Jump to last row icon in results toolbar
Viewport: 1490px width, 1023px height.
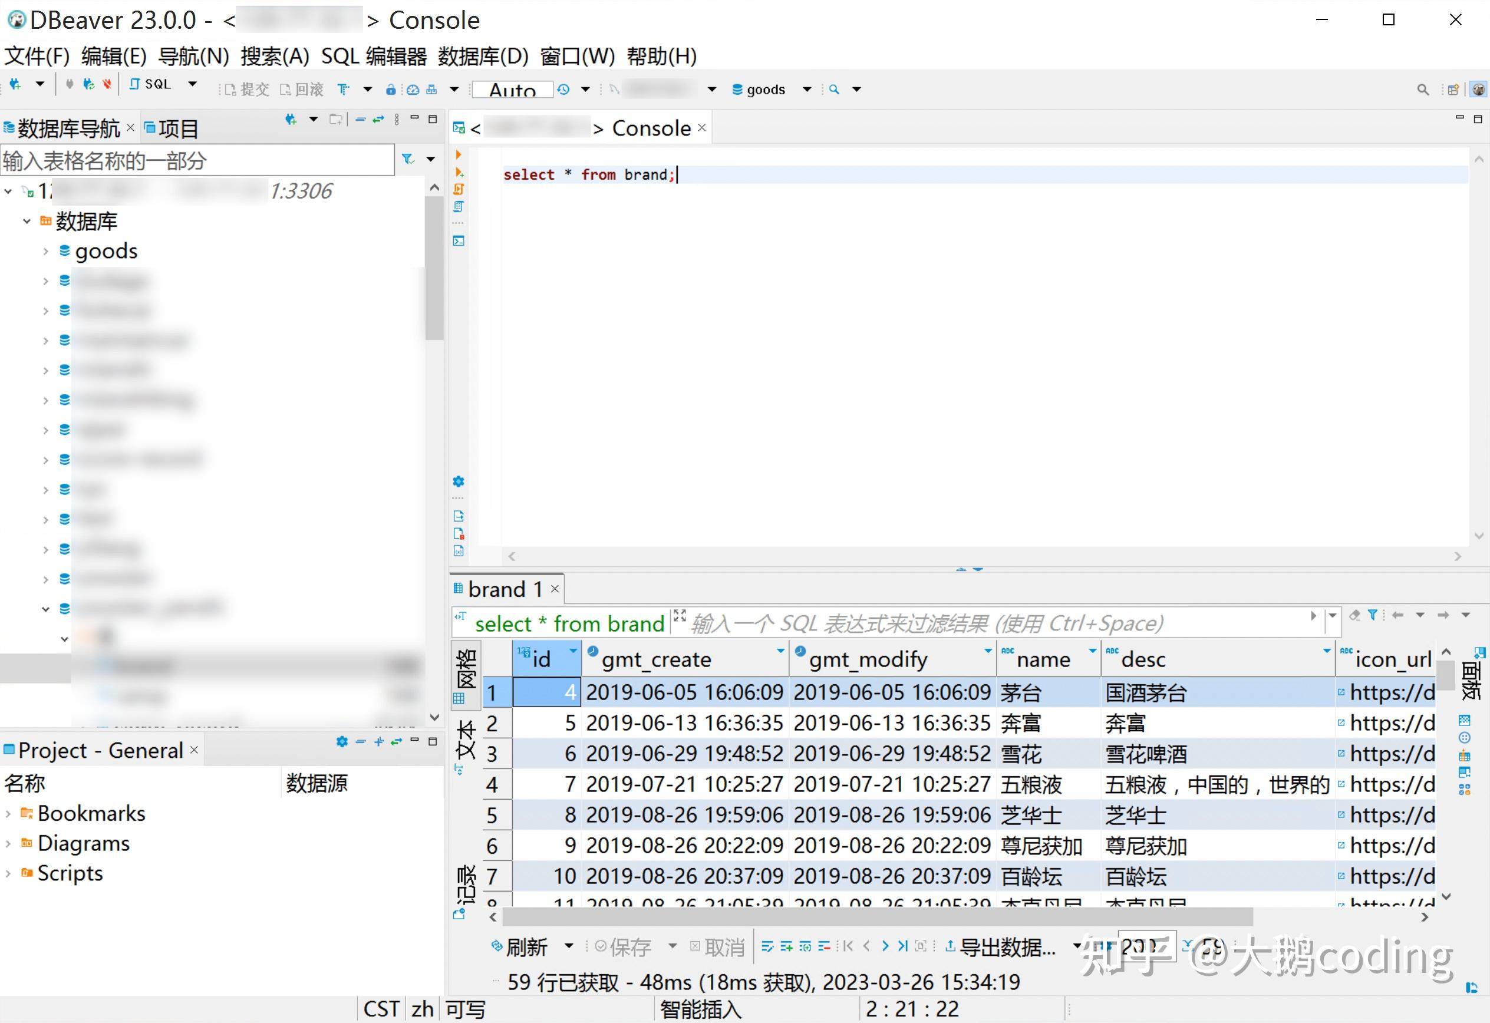903,946
